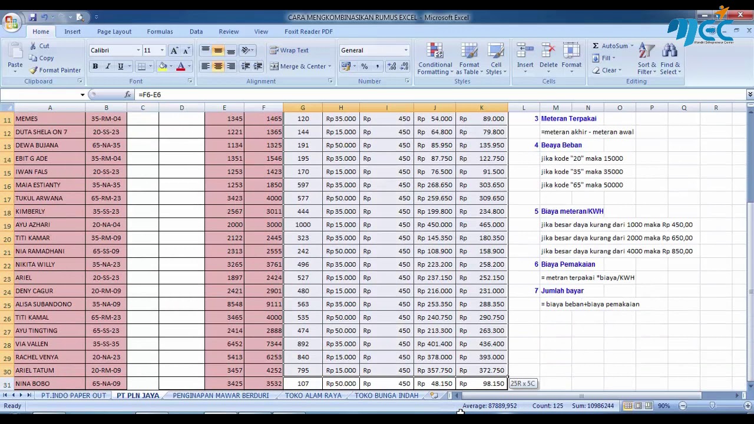The width and height of the screenshot is (754, 424).
Task: Click the Insert Function fx icon
Action: point(128,95)
